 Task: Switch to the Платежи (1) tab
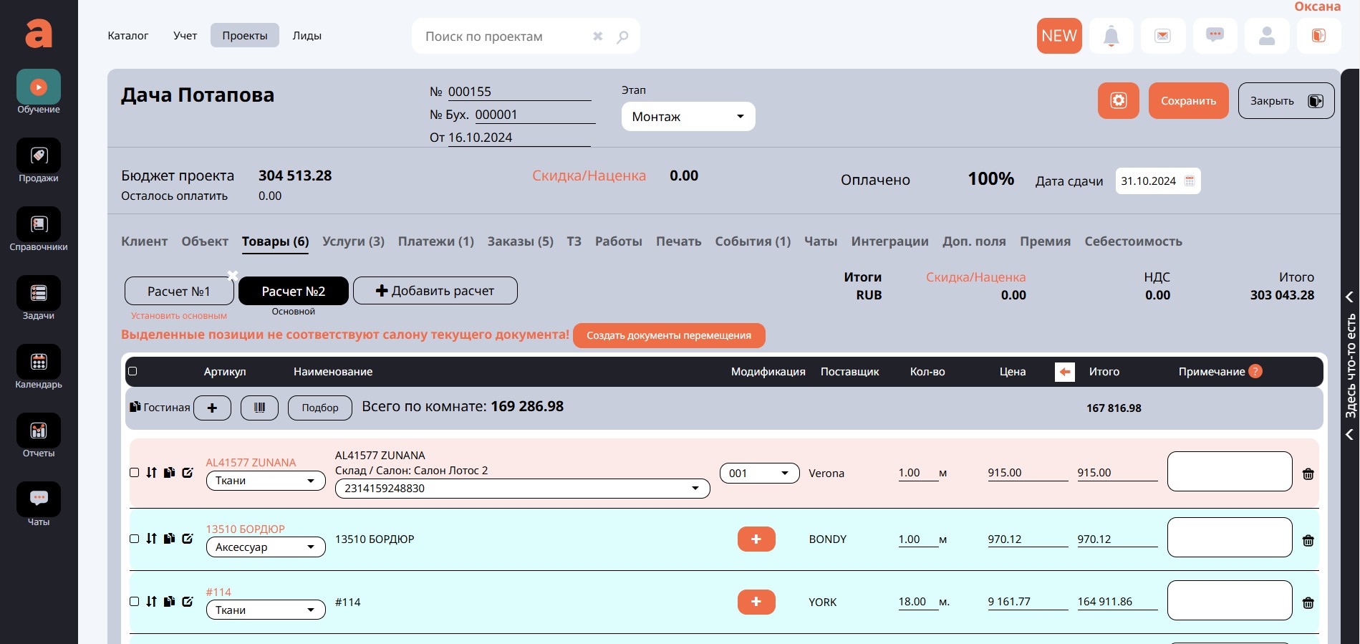point(435,241)
